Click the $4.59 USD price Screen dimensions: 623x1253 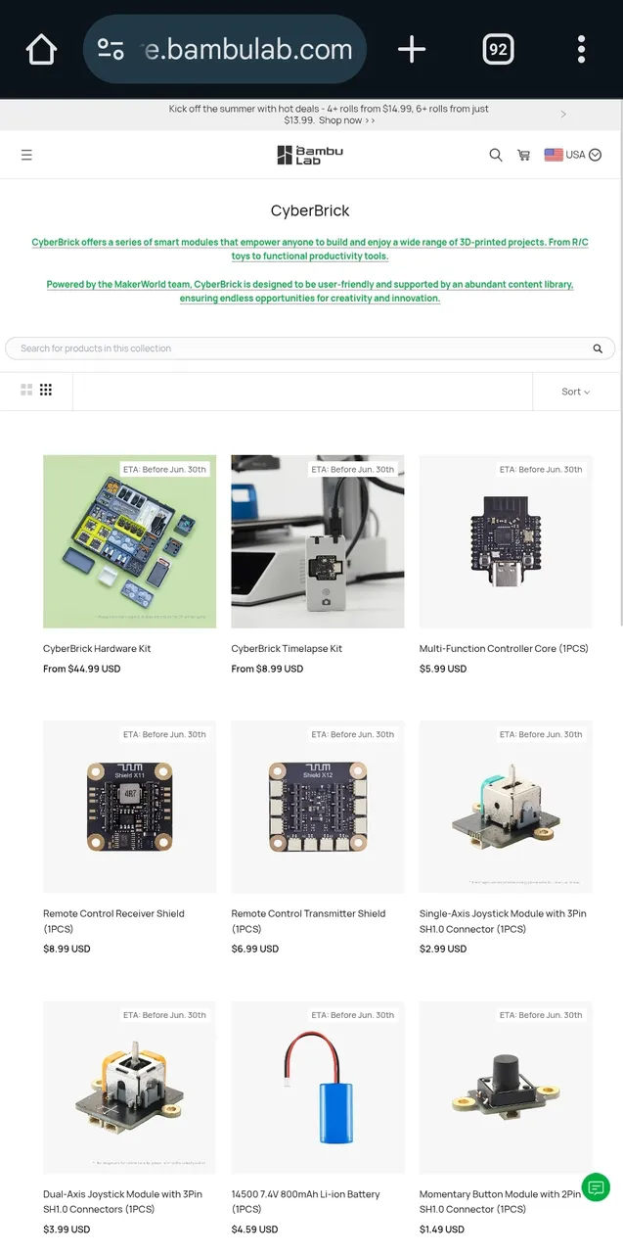(x=255, y=1229)
